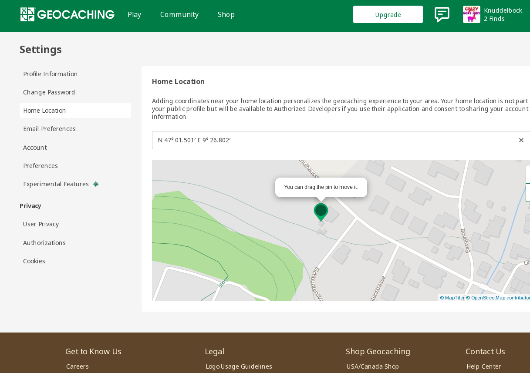Open the MapTiler attribution link
The width and height of the screenshot is (530, 373).
click(452, 298)
